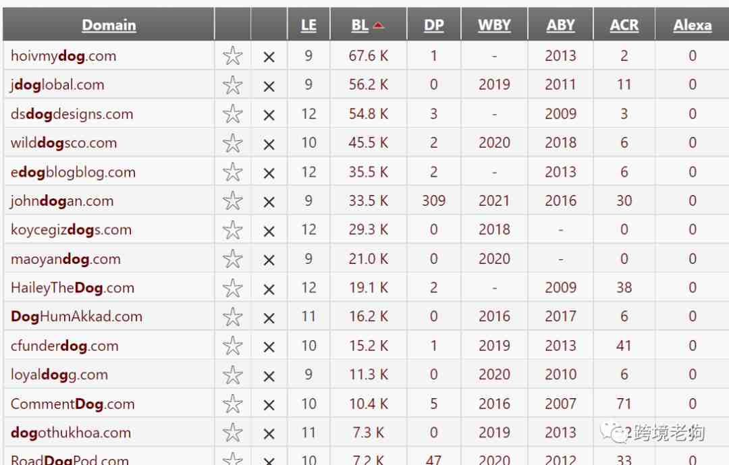
Task: Open the cfunderdog.com domain link
Action: pyautogui.click(x=65, y=346)
